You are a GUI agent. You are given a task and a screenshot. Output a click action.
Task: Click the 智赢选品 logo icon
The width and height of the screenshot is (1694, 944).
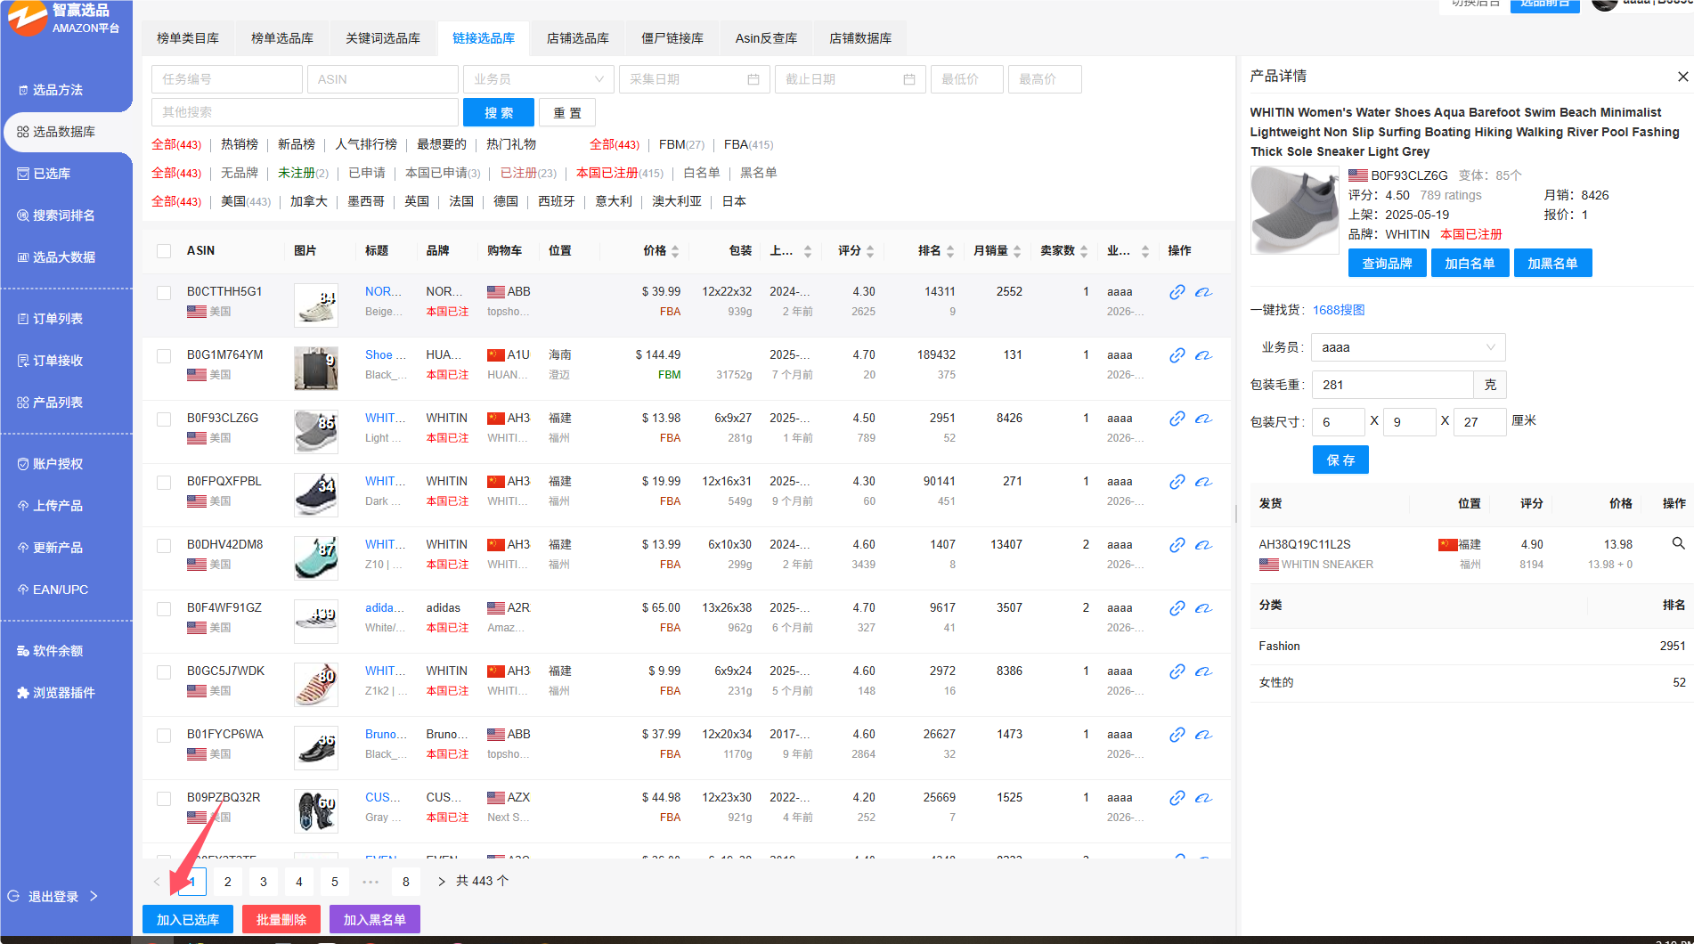click(27, 17)
